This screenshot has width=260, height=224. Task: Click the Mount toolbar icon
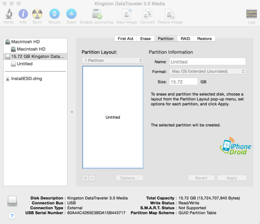tap(55, 14)
